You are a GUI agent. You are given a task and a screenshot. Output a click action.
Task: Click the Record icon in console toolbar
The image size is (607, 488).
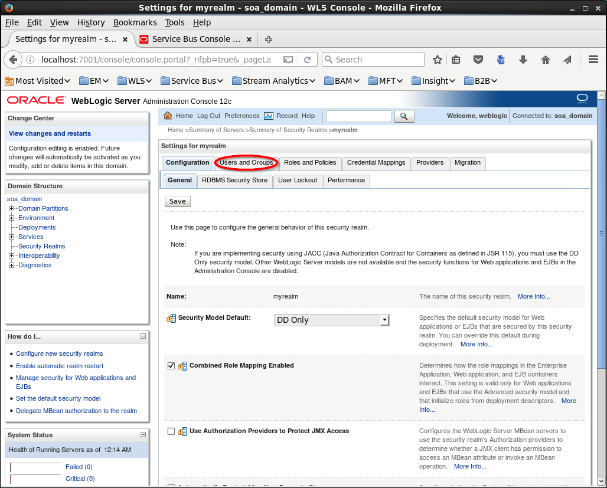269,116
